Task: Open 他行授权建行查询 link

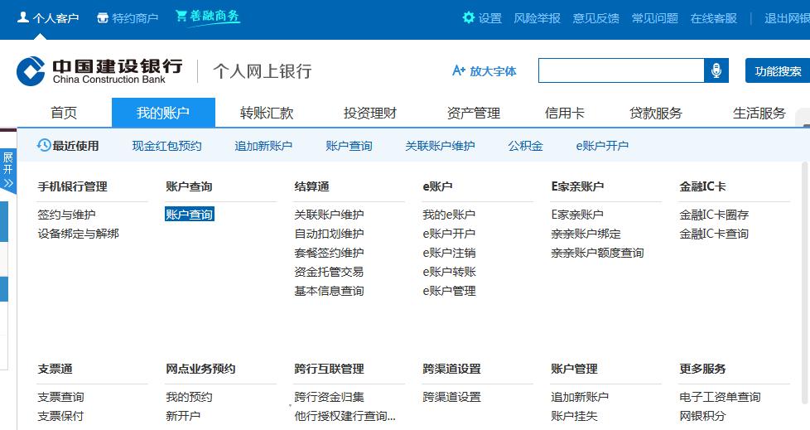Action: (345, 416)
